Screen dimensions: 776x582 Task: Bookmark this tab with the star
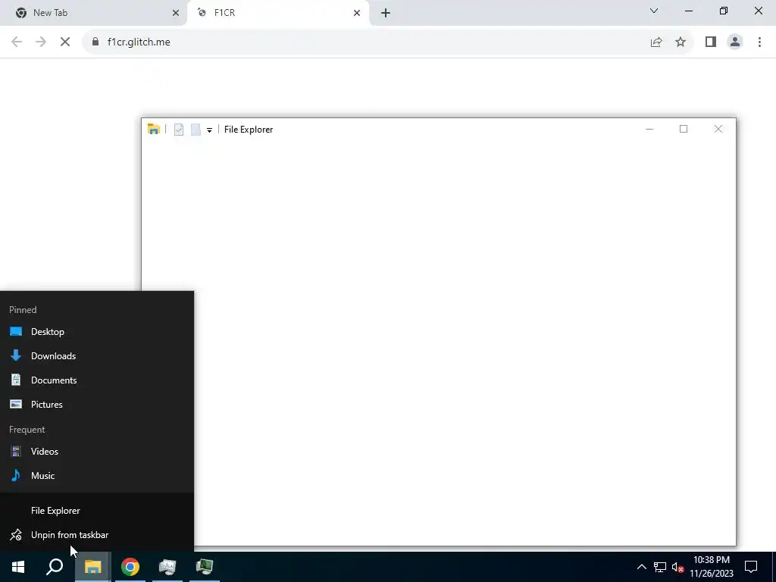681,42
